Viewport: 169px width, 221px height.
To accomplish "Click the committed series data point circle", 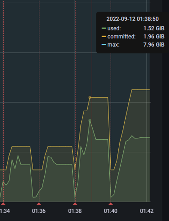I will point(90,97).
